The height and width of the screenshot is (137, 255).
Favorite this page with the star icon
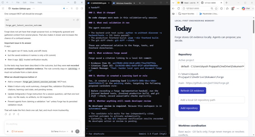(x=216, y=9)
